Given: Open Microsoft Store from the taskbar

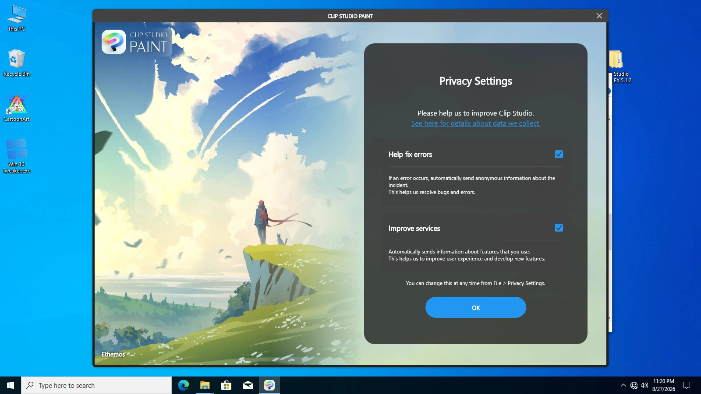Looking at the screenshot, I should (226, 385).
